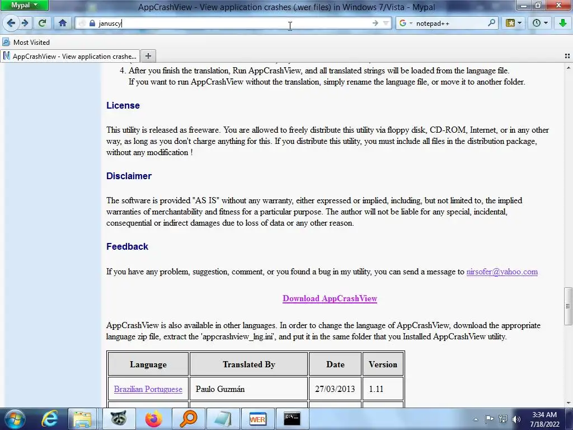This screenshot has width=573, height=430.
Task: Open the network status tray icon
Action: coord(503,419)
